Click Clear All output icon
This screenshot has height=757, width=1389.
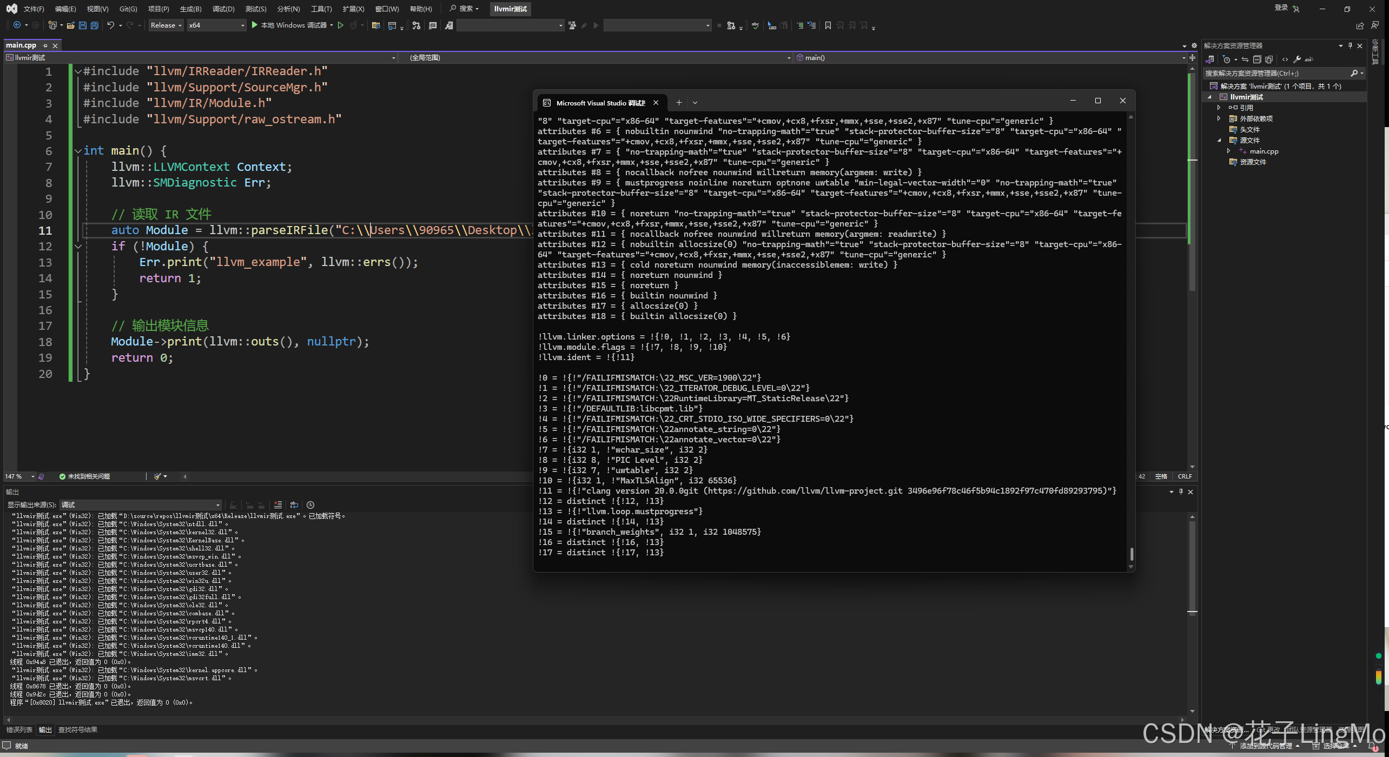[x=278, y=505]
